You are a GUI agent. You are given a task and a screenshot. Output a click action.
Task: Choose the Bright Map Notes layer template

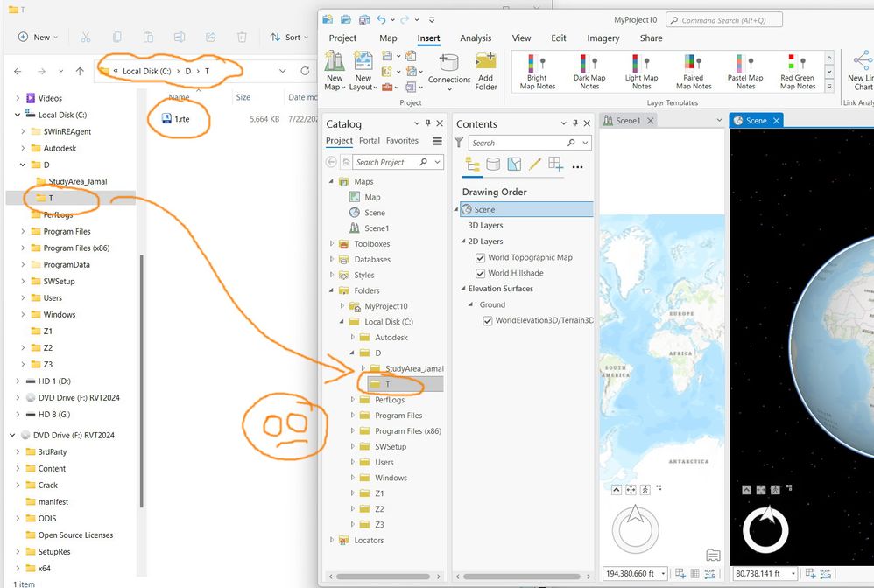[x=538, y=72]
